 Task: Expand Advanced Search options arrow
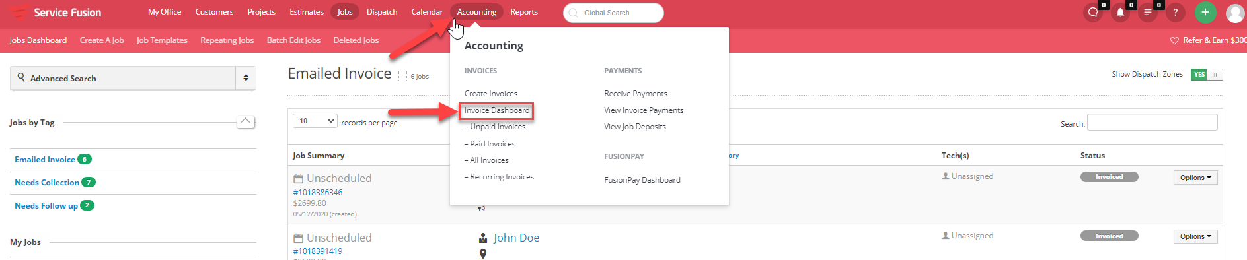pyautogui.click(x=246, y=78)
